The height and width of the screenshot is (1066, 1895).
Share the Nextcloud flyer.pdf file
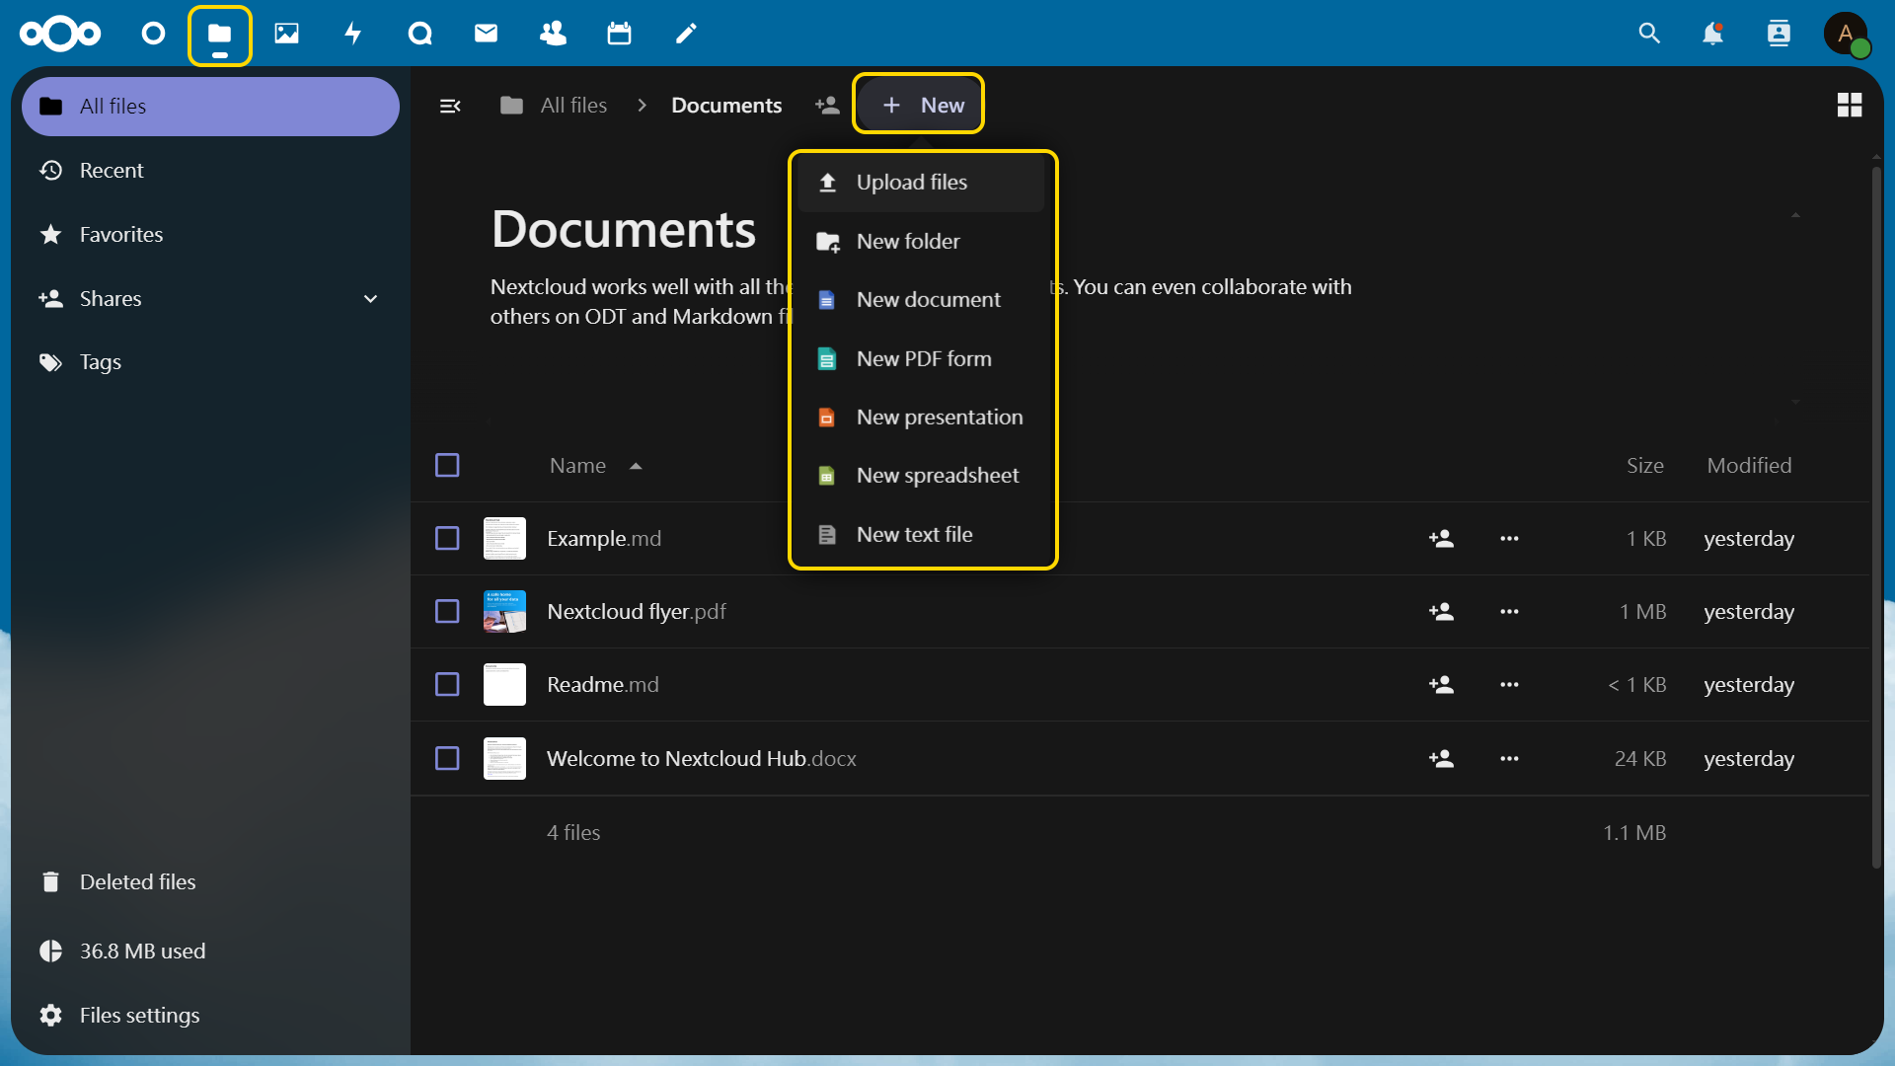tap(1442, 612)
